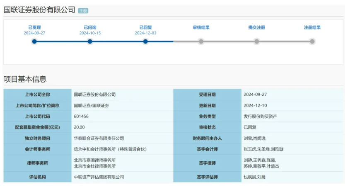Click 北京市嘉源律师事务所
Viewport: 348px width, 187px height.
tap(95, 160)
